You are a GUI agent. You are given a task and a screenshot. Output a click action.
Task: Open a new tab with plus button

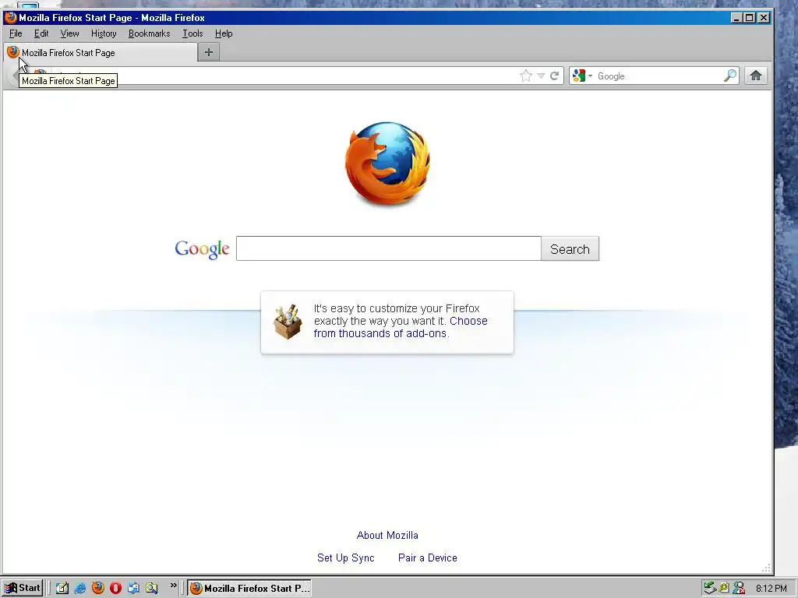tap(209, 52)
